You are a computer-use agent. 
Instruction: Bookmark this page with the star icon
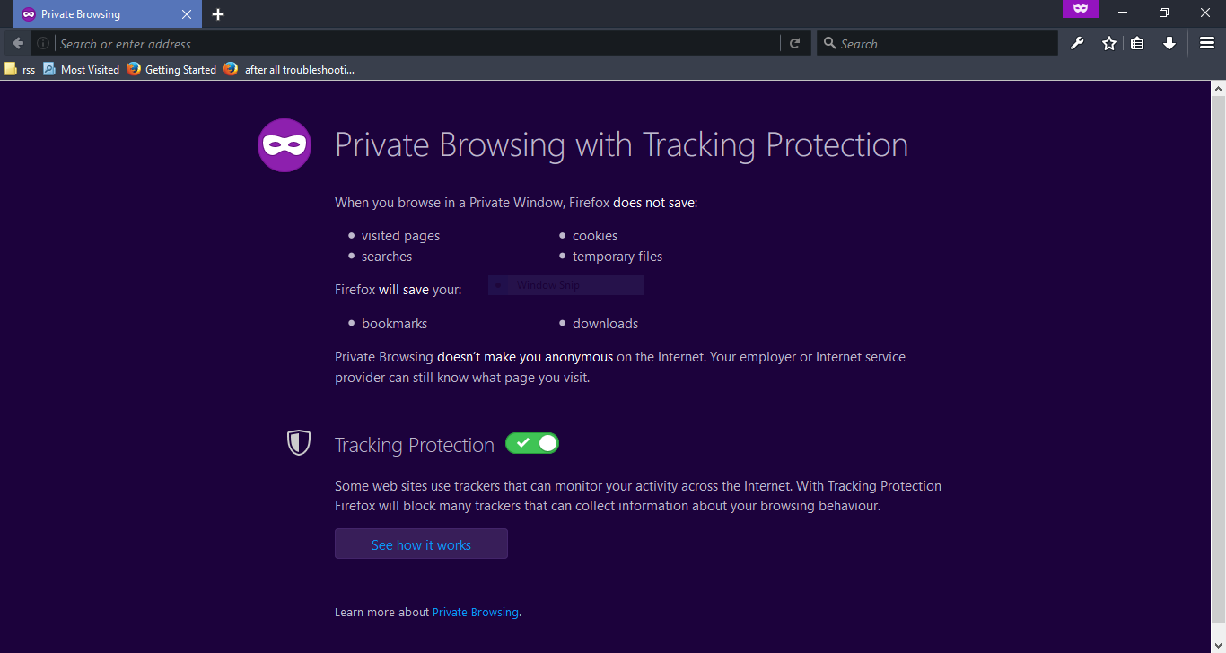click(x=1109, y=43)
